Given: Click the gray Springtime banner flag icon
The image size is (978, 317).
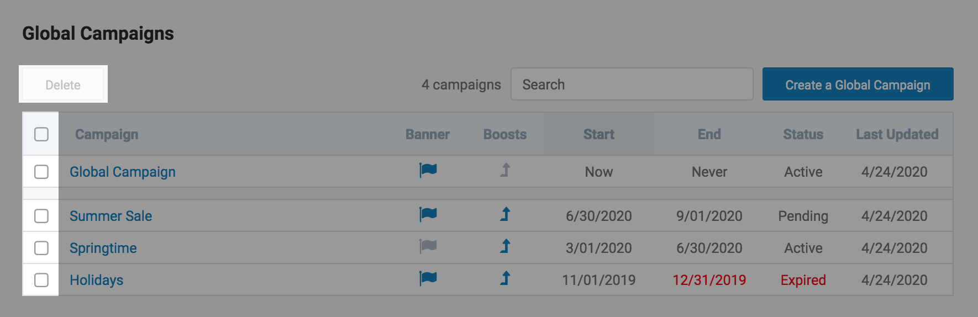Looking at the screenshot, I should click(428, 247).
